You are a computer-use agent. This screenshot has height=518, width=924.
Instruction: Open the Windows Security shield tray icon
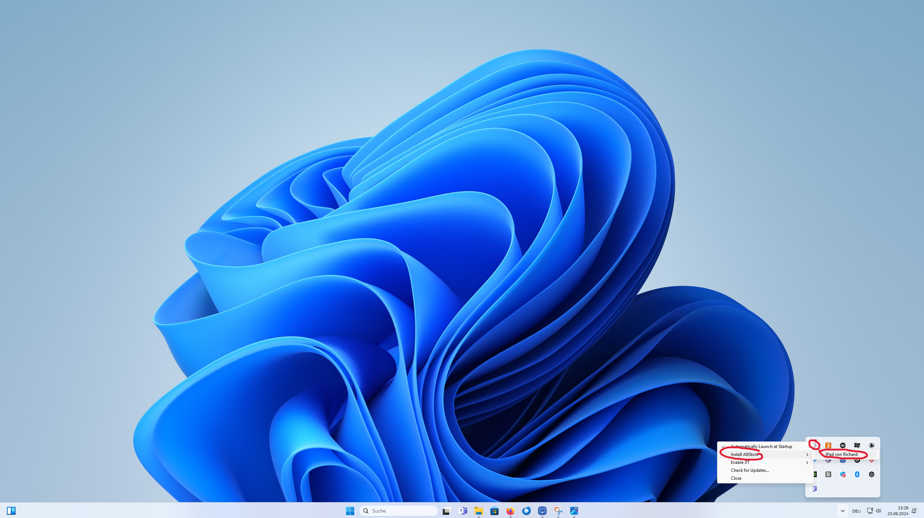843,475
